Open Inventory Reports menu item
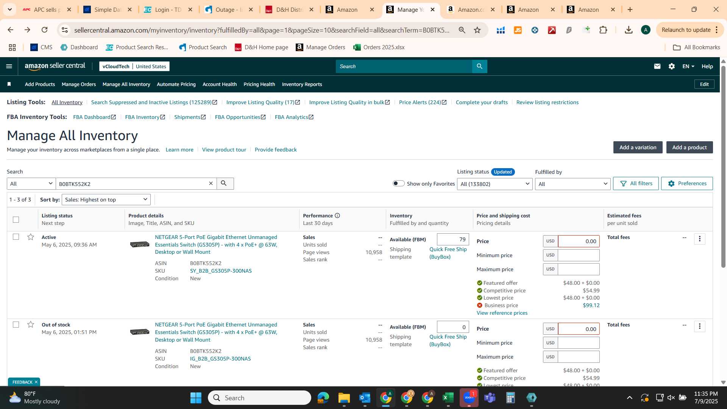 (302, 84)
